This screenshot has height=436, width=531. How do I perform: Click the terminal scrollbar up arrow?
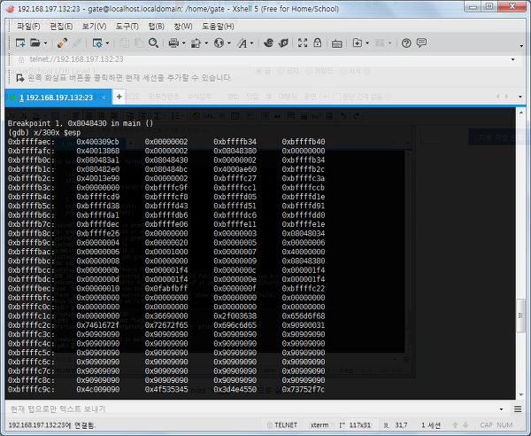(521, 113)
